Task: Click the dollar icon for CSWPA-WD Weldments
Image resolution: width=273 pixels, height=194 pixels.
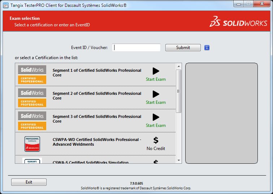Action: tap(156, 140)
